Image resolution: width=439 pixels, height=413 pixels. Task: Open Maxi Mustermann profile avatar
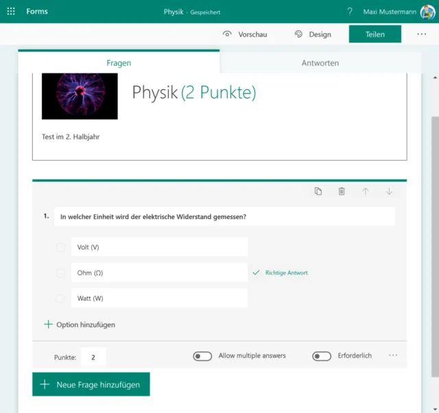(x=427, y=12)
